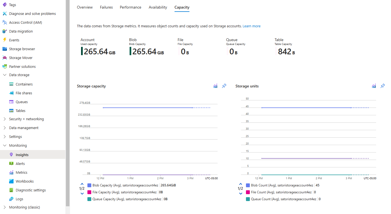Click the Queue Capacity 0 B tile
This screenshot has height=214, width=391.
pos(236,47)
